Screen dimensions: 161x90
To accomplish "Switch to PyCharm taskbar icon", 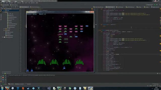I will [59, 88].
